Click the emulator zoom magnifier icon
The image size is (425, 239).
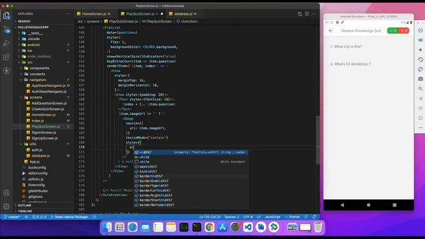coord(420,88)
